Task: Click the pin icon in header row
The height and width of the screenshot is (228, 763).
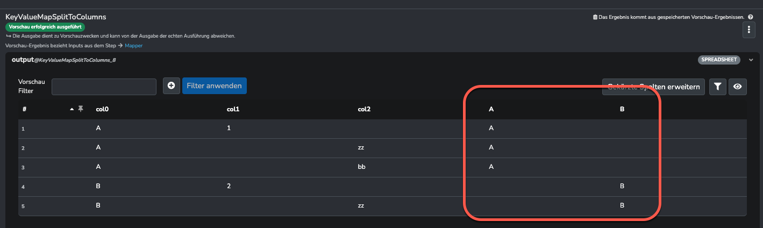Action: [x=81, y=109]
